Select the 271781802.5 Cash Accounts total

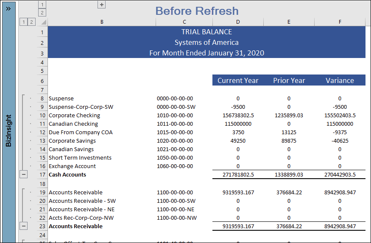coord(238,174)
